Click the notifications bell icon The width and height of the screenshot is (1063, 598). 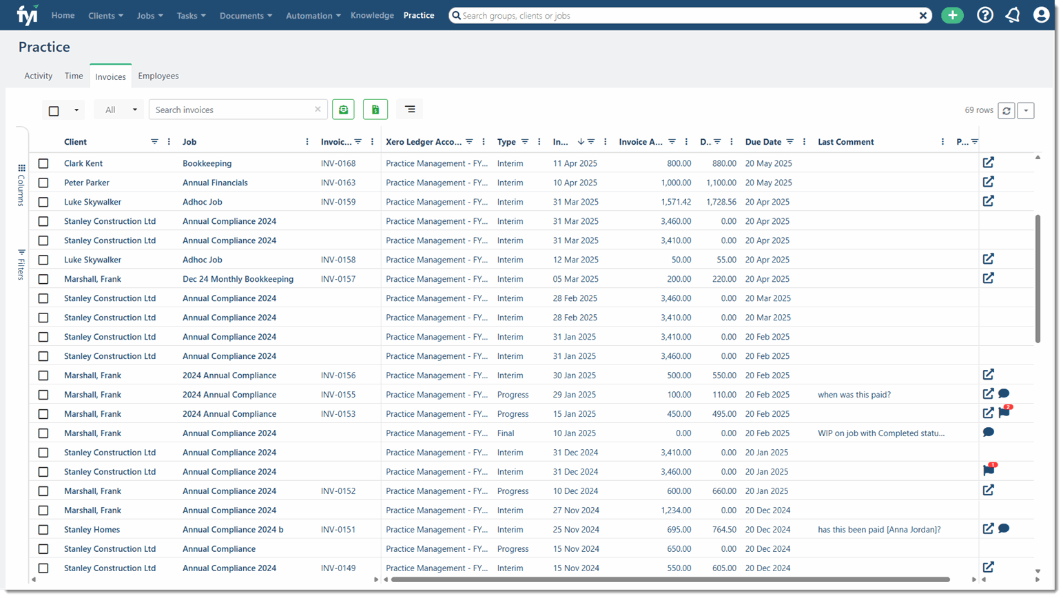tap(1012, 15)
